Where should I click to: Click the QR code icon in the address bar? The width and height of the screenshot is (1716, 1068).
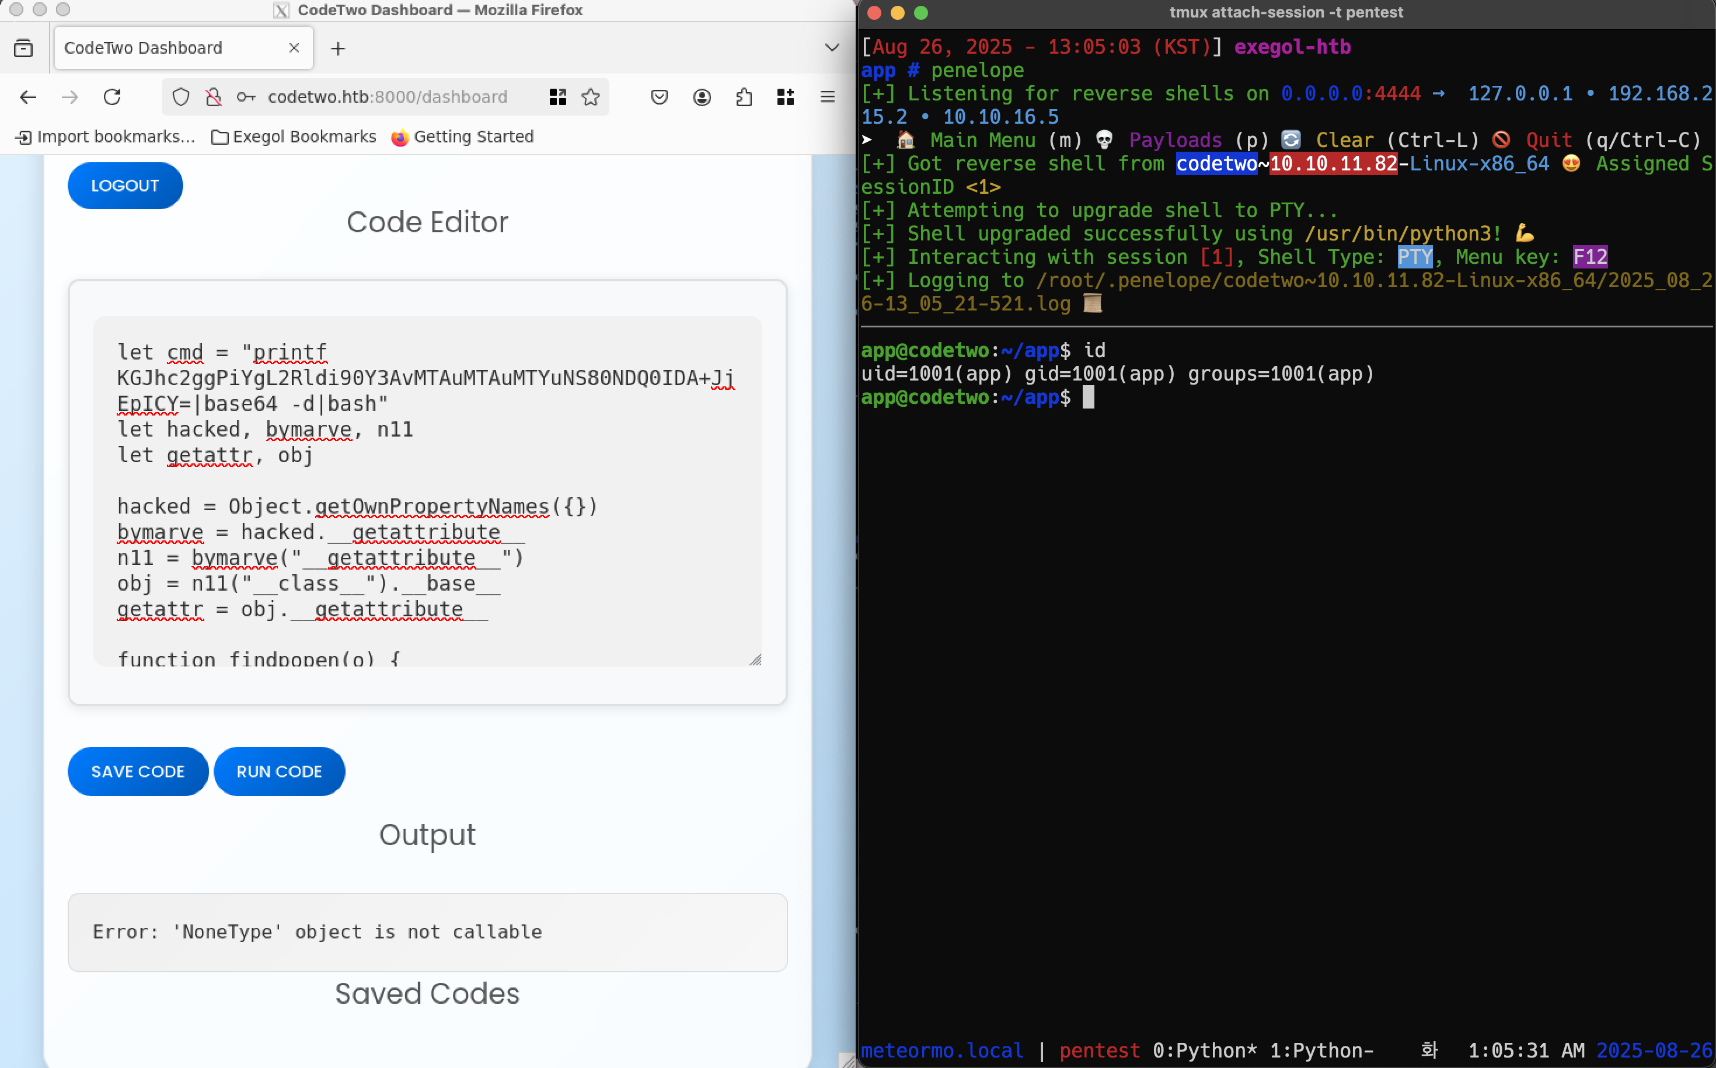[557, 97]
